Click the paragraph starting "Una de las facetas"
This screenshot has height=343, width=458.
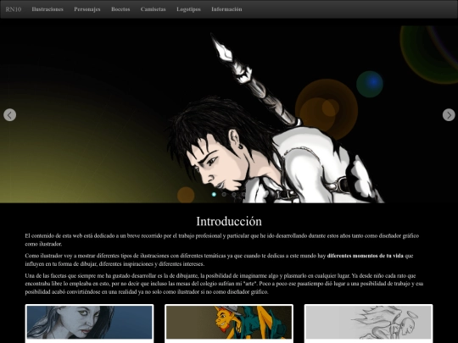pos(224,284)
